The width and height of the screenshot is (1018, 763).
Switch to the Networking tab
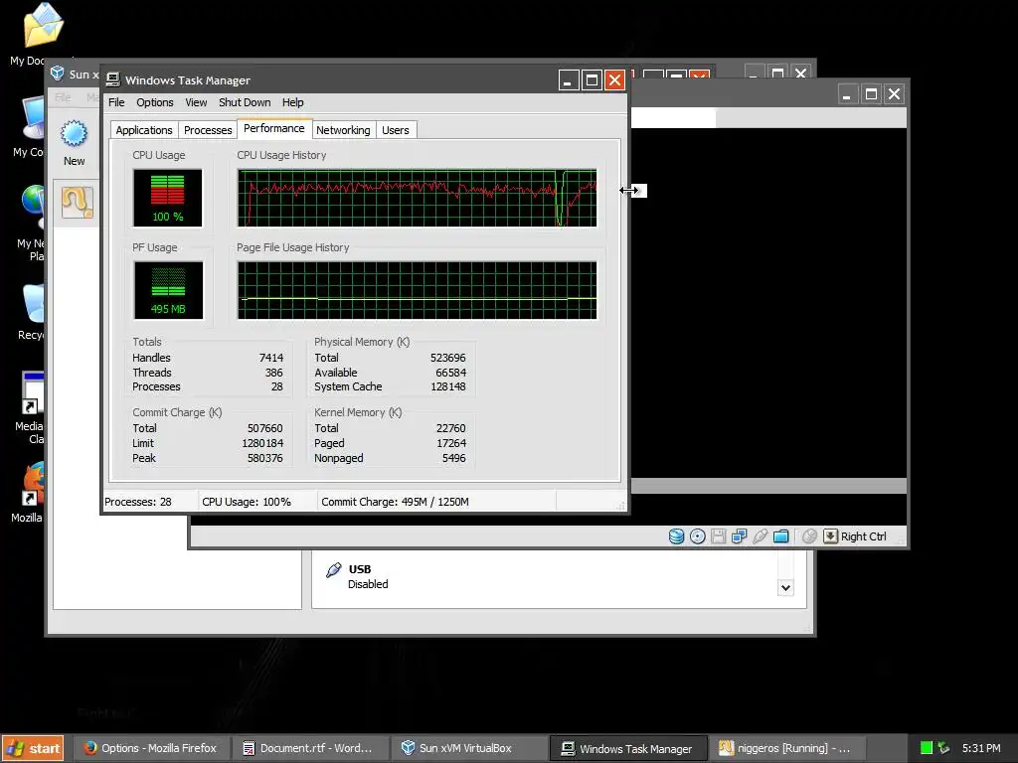click(343, 130)
